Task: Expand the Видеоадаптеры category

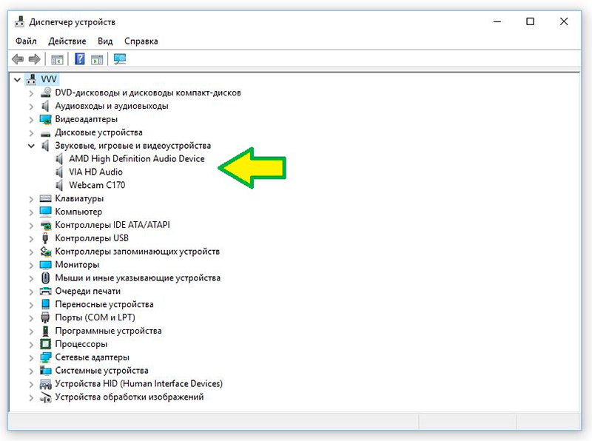Action: [31, 119]
